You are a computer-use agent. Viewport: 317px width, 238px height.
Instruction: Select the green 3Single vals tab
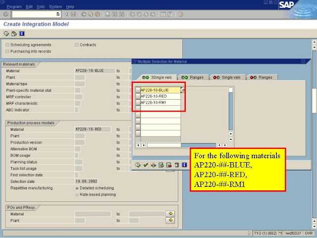click(x=157, y=77)
